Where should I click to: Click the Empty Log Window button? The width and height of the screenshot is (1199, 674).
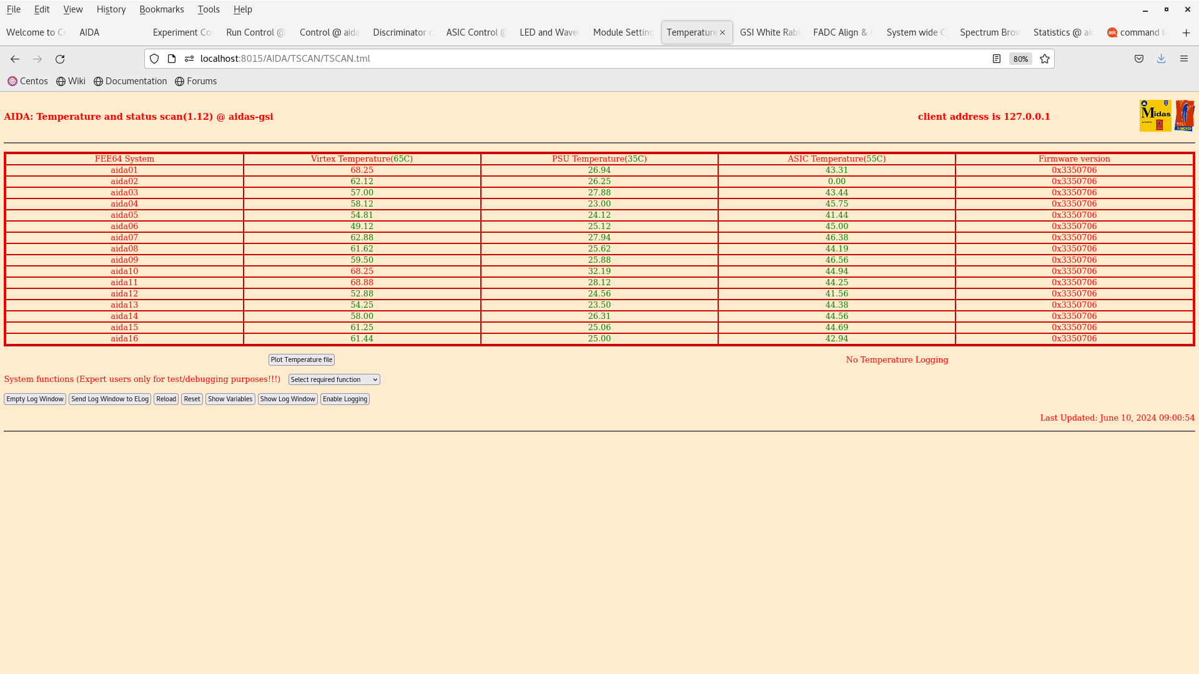click(x=34, y=399)
